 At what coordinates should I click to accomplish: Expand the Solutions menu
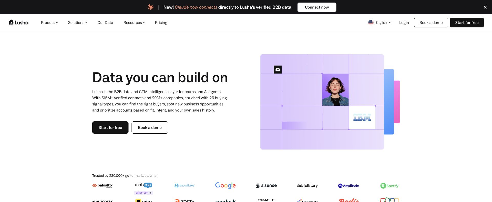78,23
